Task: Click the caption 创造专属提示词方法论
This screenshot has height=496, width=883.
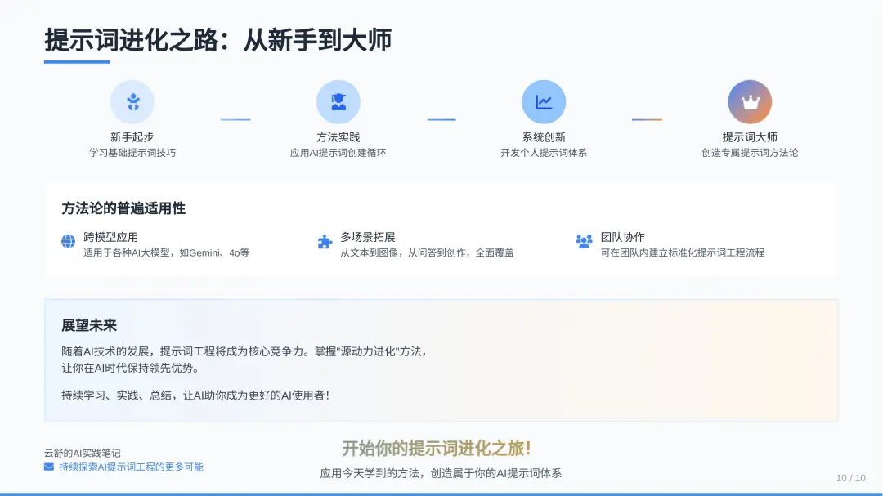Action: (x=750, y=153)
